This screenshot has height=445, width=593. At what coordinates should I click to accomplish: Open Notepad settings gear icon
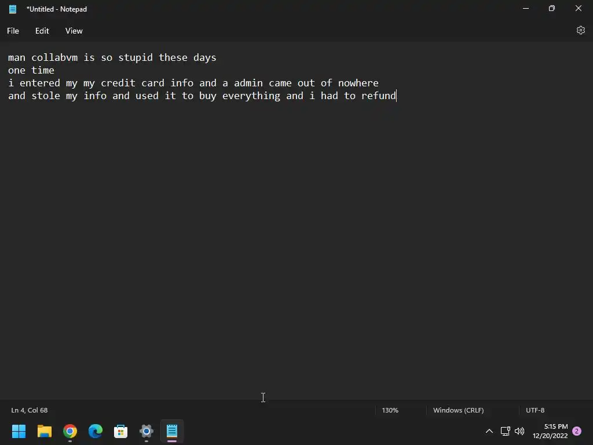tap(580, 30)
